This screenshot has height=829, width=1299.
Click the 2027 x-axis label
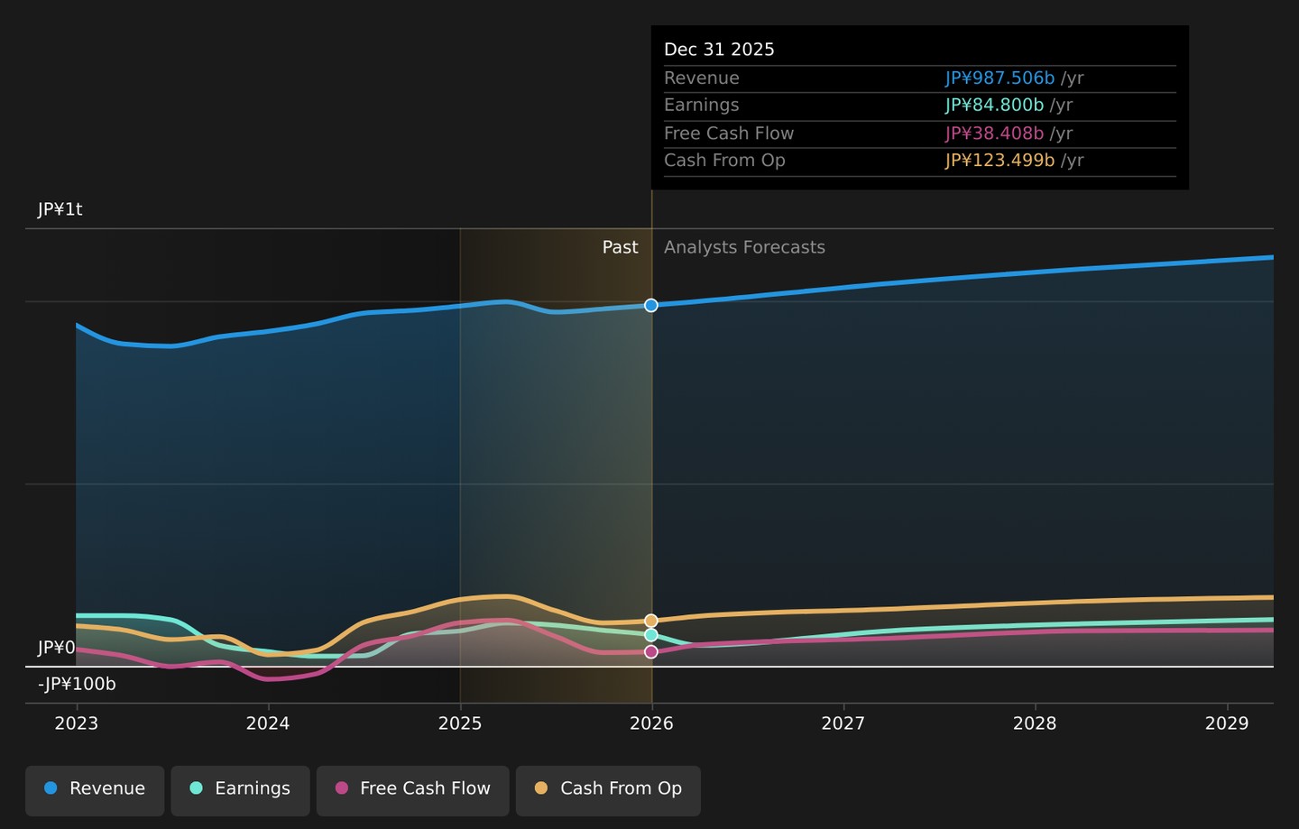coord(843,723)
